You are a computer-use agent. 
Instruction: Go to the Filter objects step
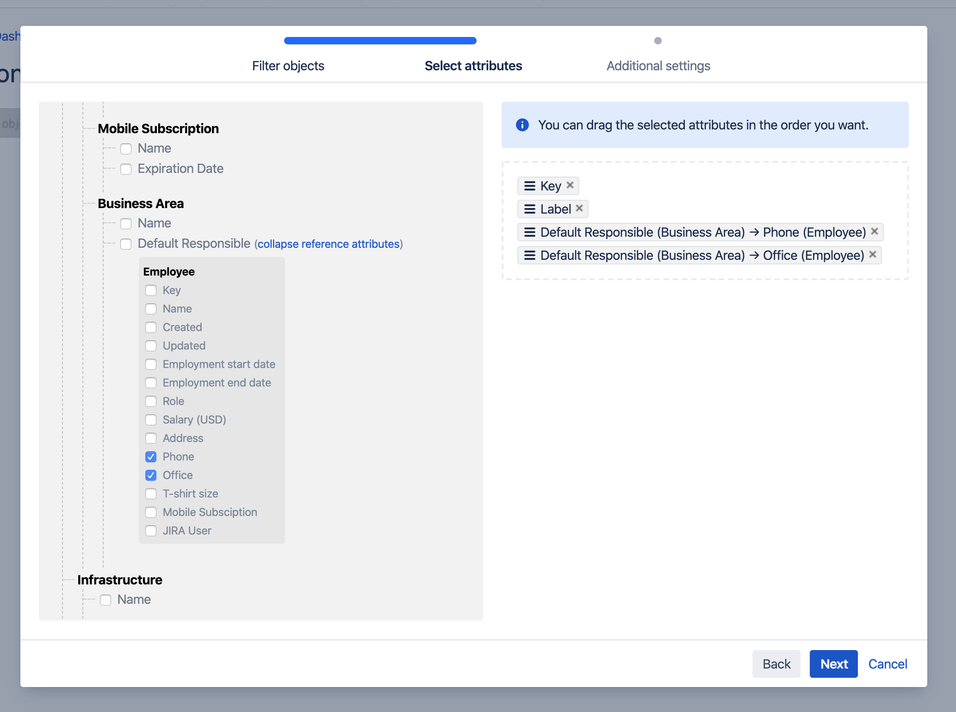tap(288, 66)
